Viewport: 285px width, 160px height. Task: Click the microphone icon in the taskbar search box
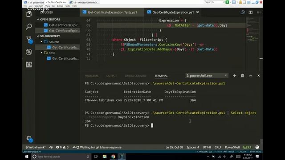point(88,156)
